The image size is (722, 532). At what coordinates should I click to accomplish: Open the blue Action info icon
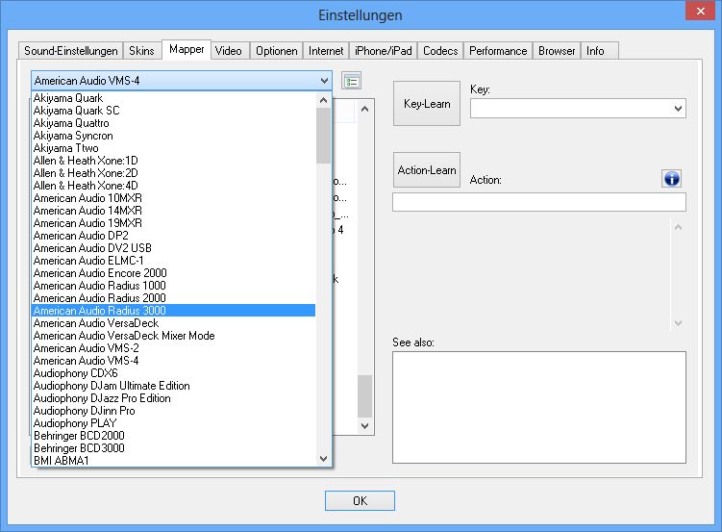(671, 178)
